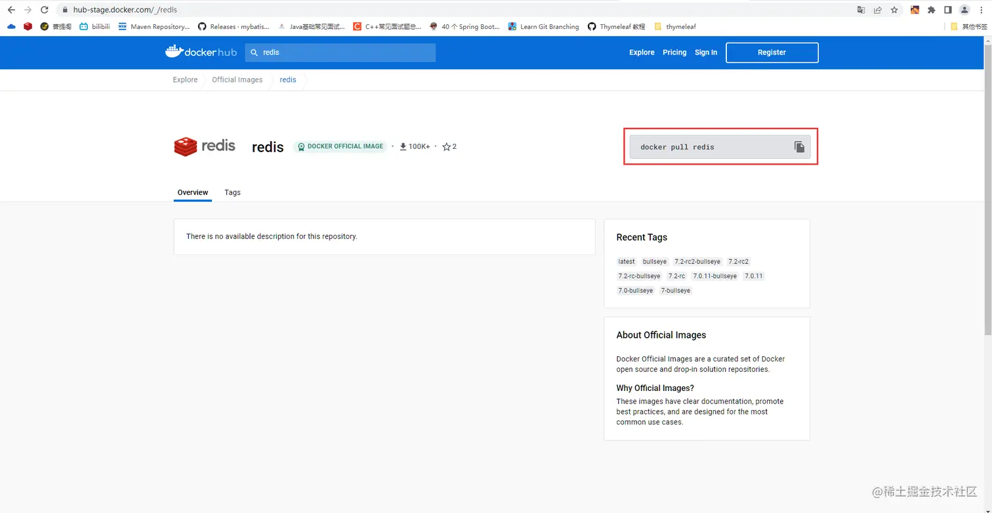This screenshot has width=992, height=513.
Task: Click the Recent Tags heading
Action: [x=642, y=237]
